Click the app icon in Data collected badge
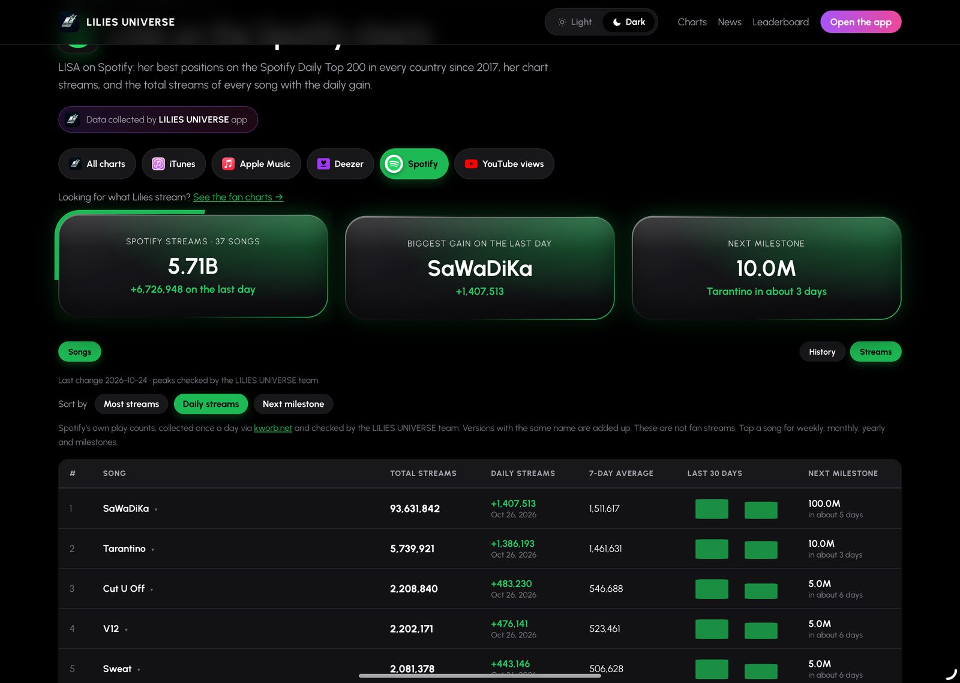The image size is (960, 683). click(x=73, y=119)
